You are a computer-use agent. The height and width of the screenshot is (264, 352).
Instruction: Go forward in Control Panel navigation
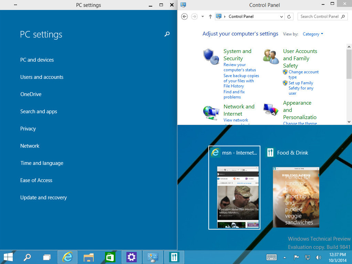tap(194, 17)
